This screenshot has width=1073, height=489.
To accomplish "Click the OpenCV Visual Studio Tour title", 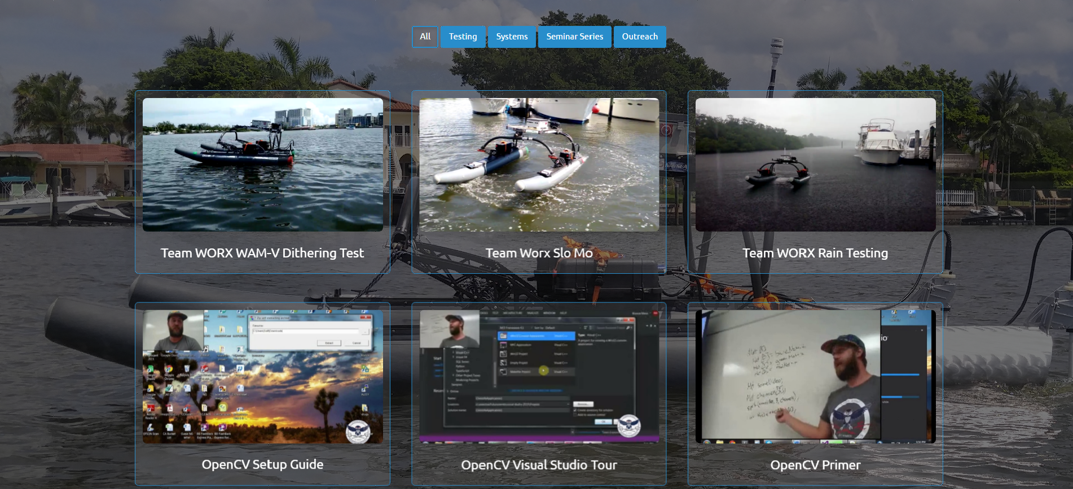I will point(539,465).
